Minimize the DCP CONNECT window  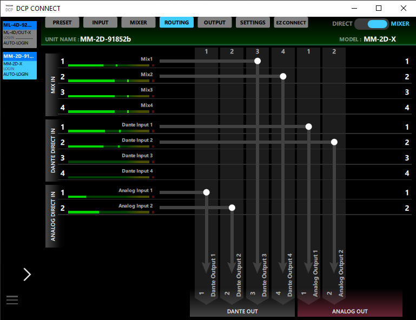click(x=354, y=8)
